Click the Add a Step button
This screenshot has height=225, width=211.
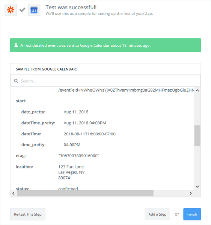pos(157,214)
